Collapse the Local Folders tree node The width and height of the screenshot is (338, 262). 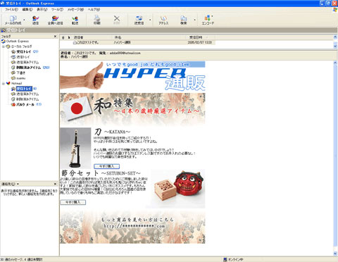coord(4,46)
